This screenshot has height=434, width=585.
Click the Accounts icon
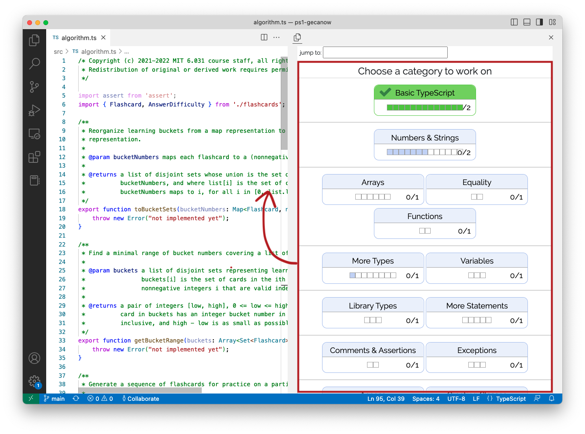pos(34,358)
